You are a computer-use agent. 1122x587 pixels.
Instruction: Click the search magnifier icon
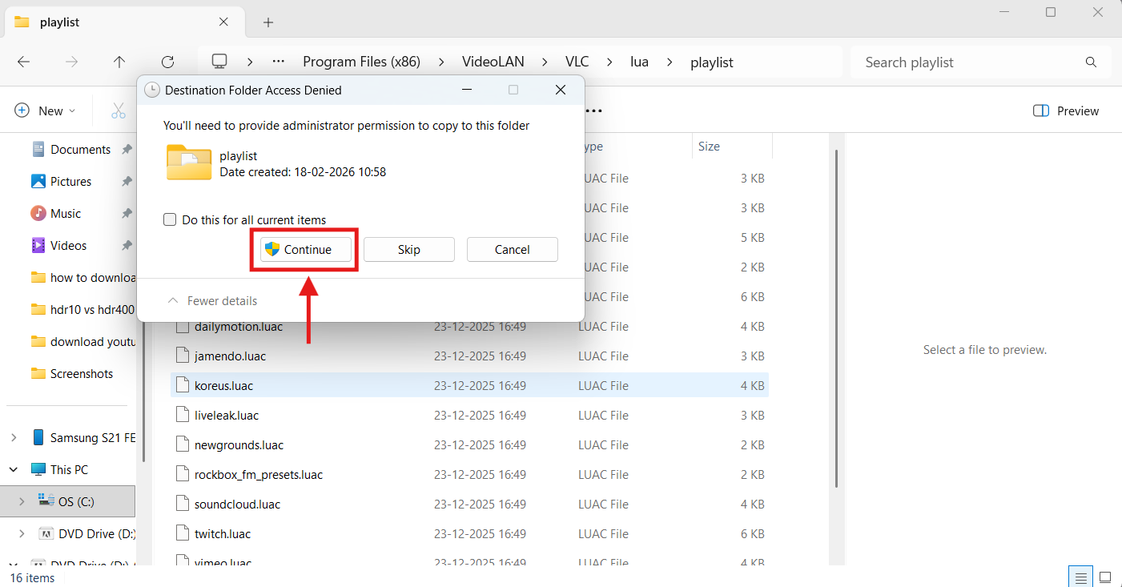tap(1091, 62)
